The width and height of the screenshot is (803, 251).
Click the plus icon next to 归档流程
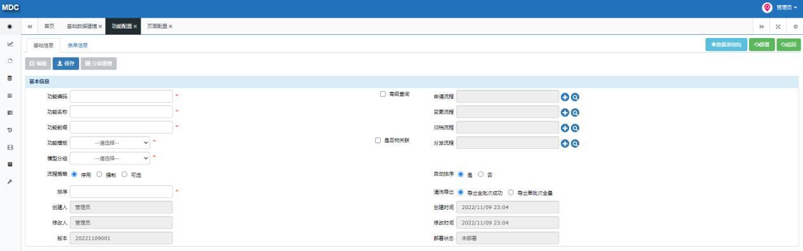(565, 127)
